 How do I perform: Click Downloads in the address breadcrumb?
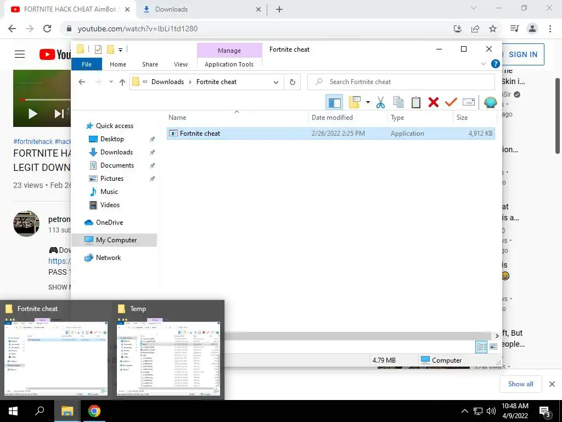click(x=167, y=82)
